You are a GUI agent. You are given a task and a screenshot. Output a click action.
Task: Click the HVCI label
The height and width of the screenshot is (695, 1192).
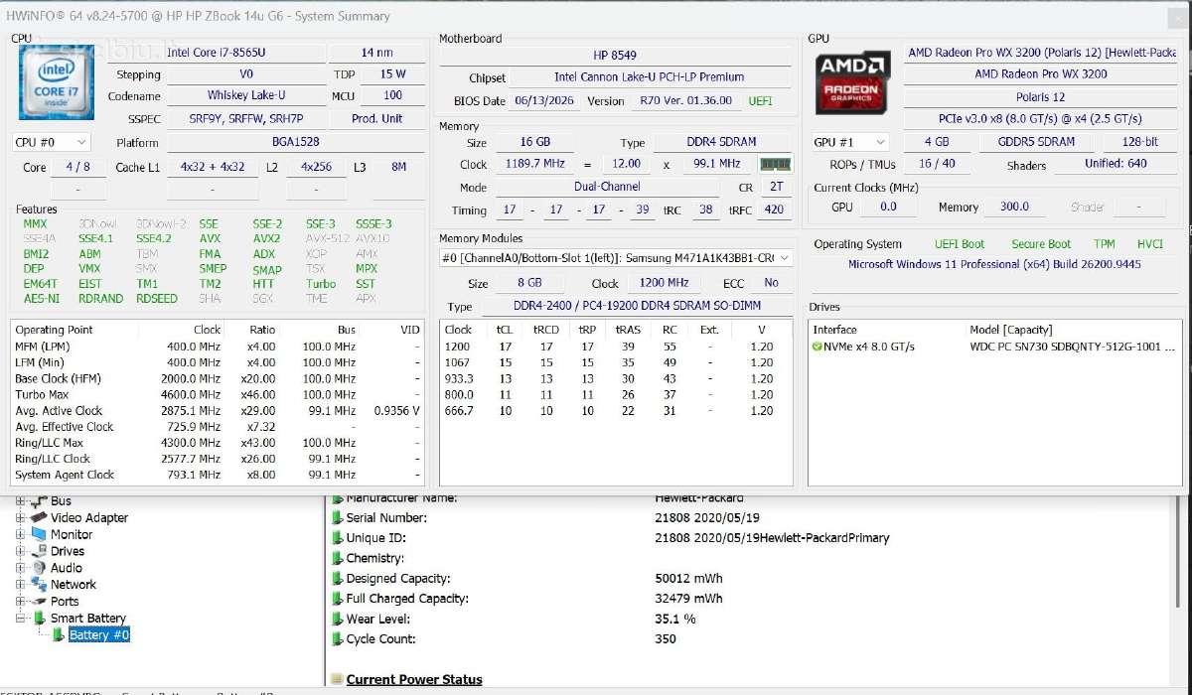click(x=1149, y=244)
